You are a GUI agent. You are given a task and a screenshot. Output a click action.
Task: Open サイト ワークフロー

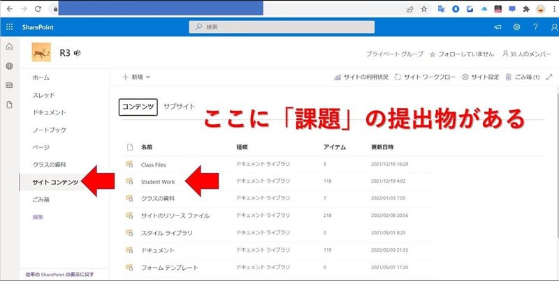(x=425, y=77)
